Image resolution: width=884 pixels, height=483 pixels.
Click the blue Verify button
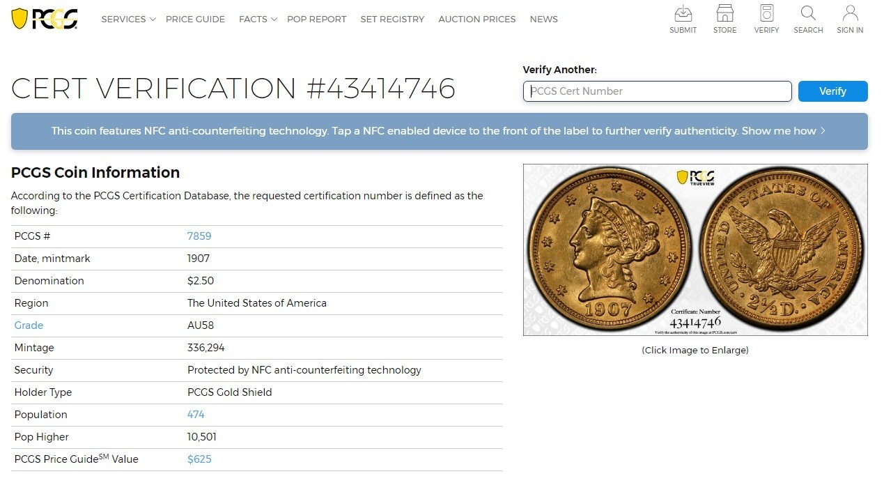point(832,91)
